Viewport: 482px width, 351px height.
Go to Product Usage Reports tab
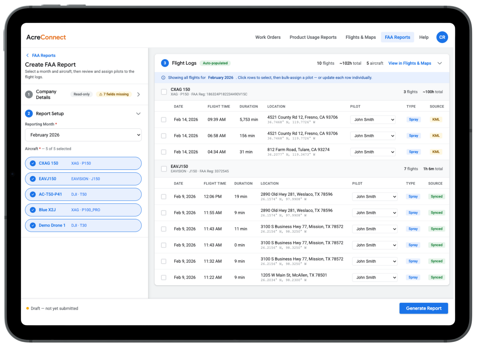(313, 37)
